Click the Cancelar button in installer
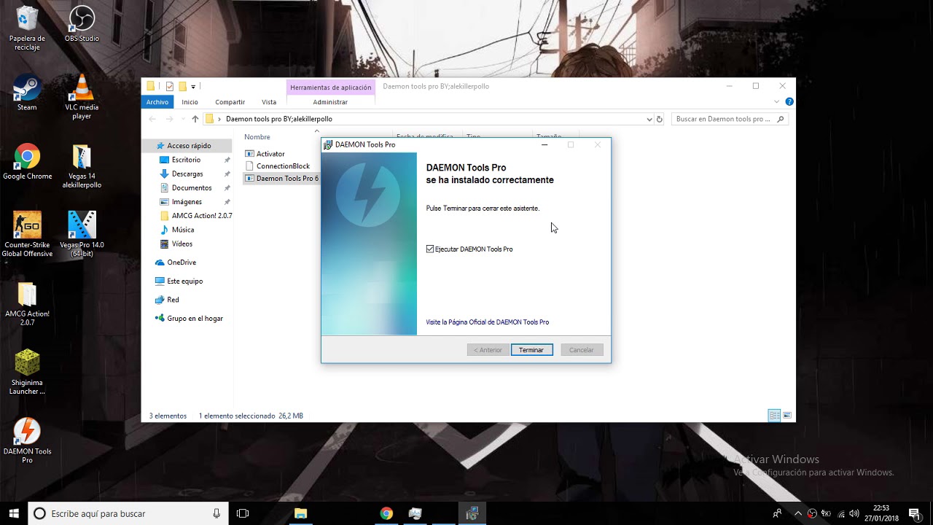 [582, 350]
